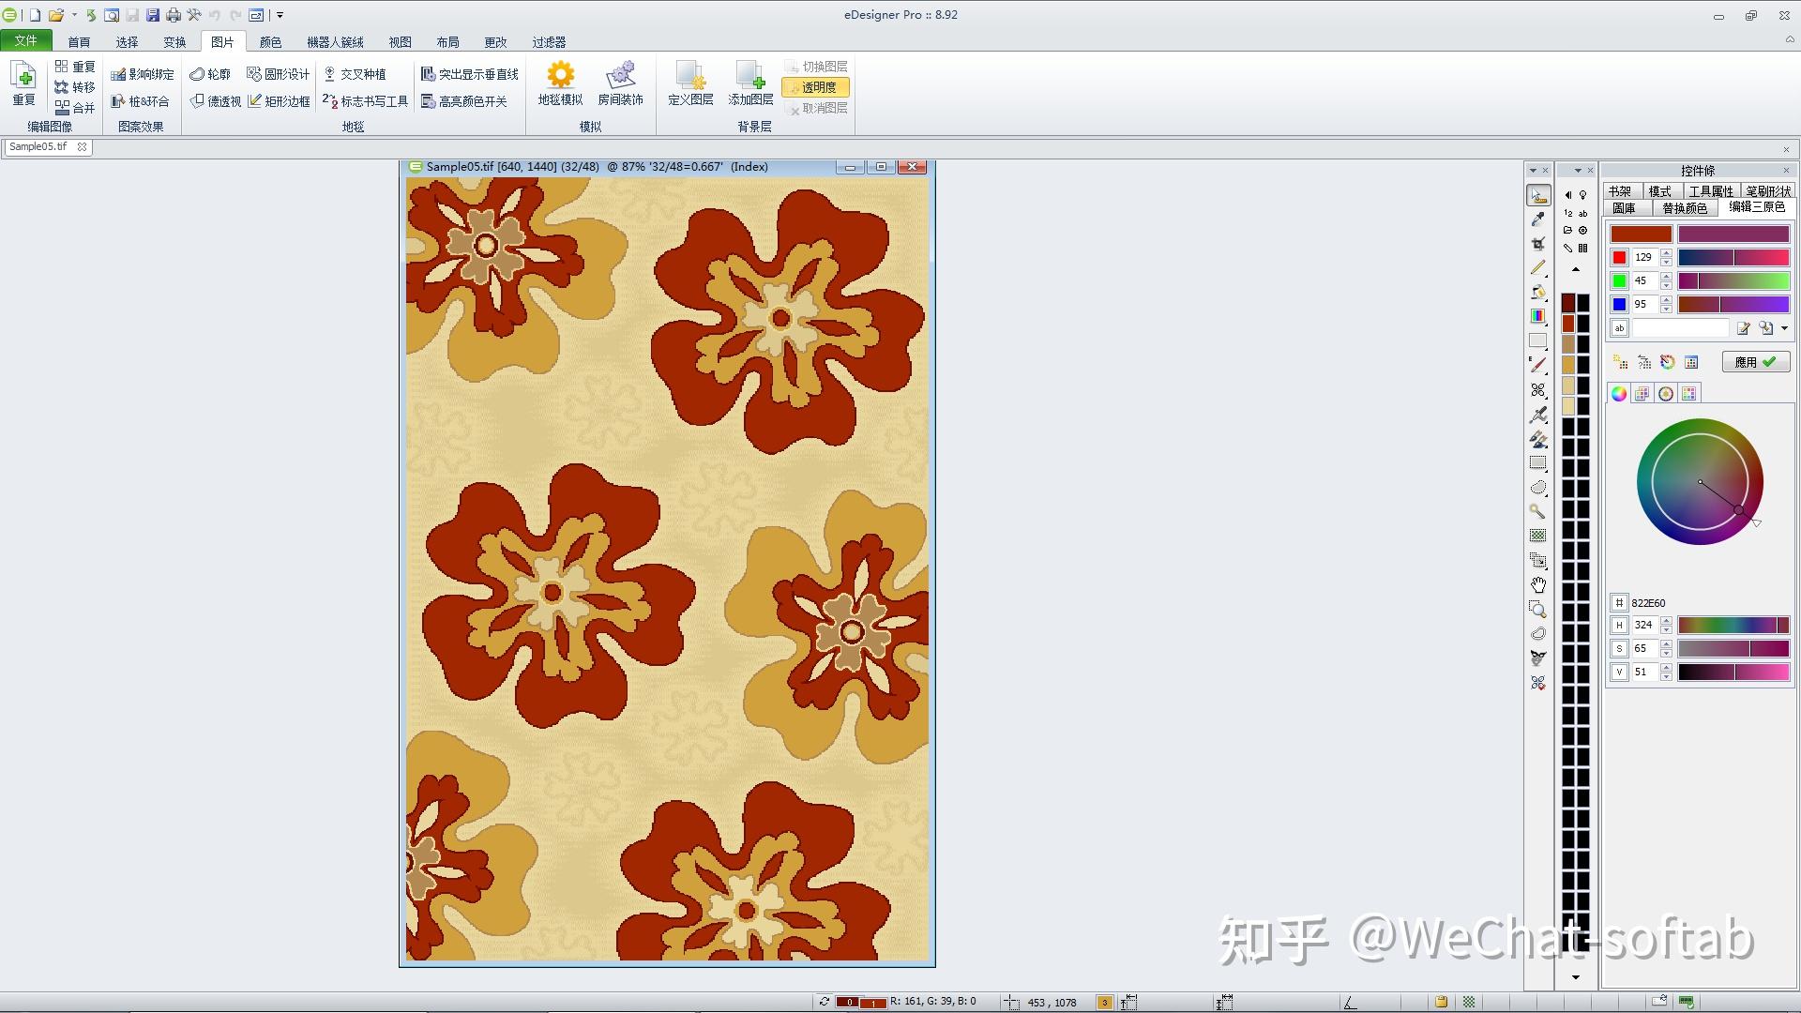Image resolution: width=1801 pixels, height=1013 pixels.
Task: Select the pencil drawing tool
Action: click(x=1537, y=268)
